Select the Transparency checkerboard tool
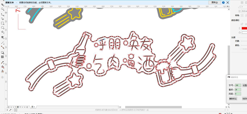247x114 pixels. tap(2, 57)
